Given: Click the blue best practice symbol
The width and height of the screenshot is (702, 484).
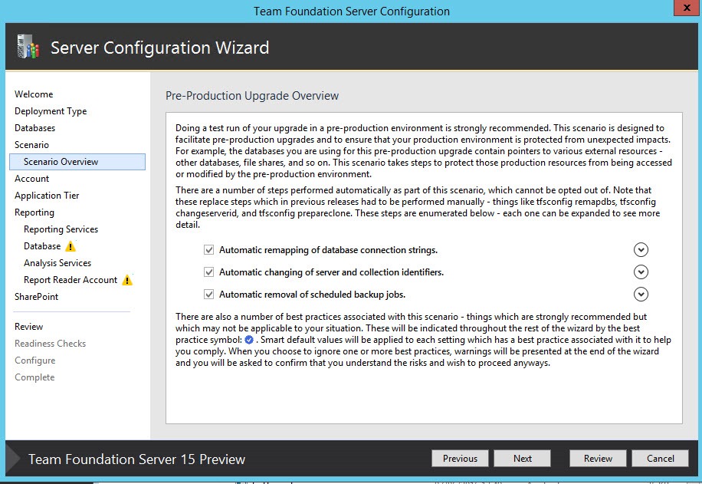Looking at the screenshot, I should point(249,340).
